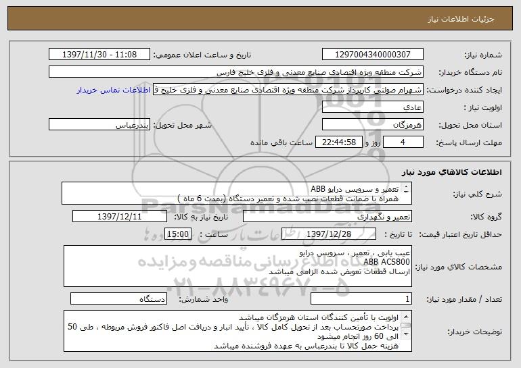Click the quantity field showing 1

point(361,298)
